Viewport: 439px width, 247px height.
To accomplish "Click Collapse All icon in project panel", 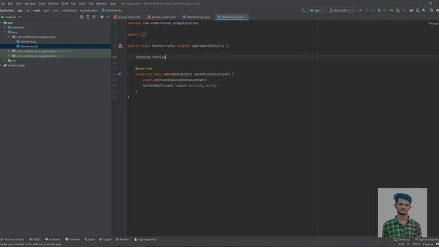I will (x=94, y=17).
